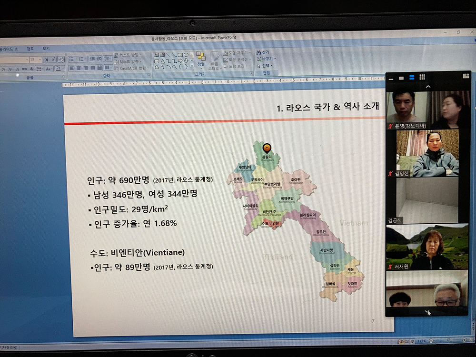Click the 바꾸기 (Replace) button

click(x=265, y=59)
